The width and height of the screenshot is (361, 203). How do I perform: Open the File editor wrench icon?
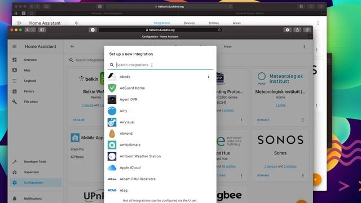point(15,101)
